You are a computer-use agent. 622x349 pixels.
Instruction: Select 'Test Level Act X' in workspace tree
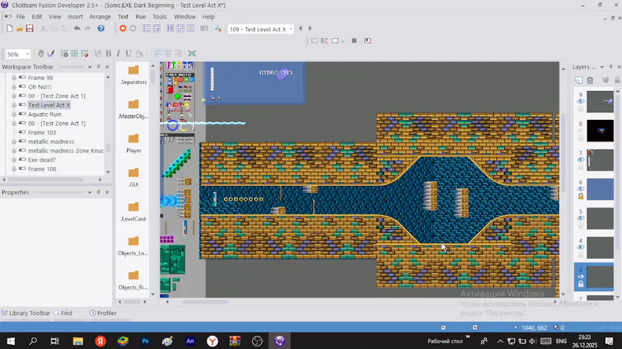click(x=49, y=106)
